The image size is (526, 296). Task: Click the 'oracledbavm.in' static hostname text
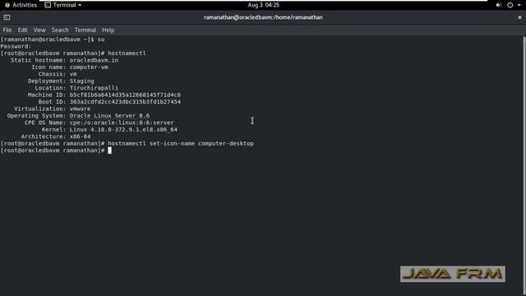pos(94,60)
